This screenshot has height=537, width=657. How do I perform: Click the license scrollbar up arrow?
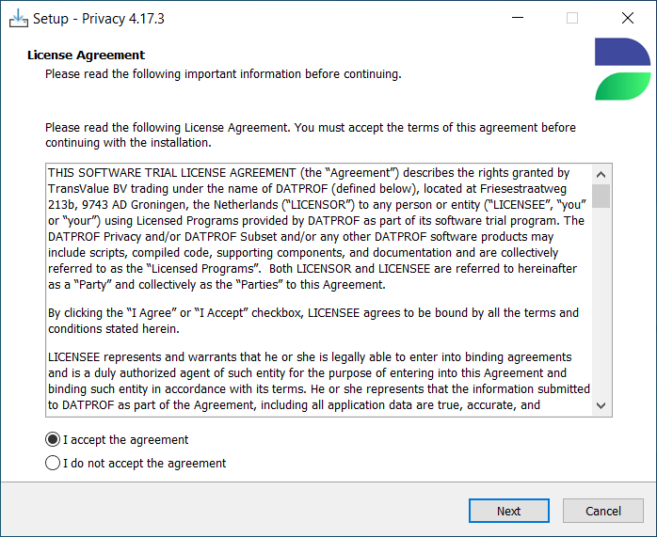[601, 174]
